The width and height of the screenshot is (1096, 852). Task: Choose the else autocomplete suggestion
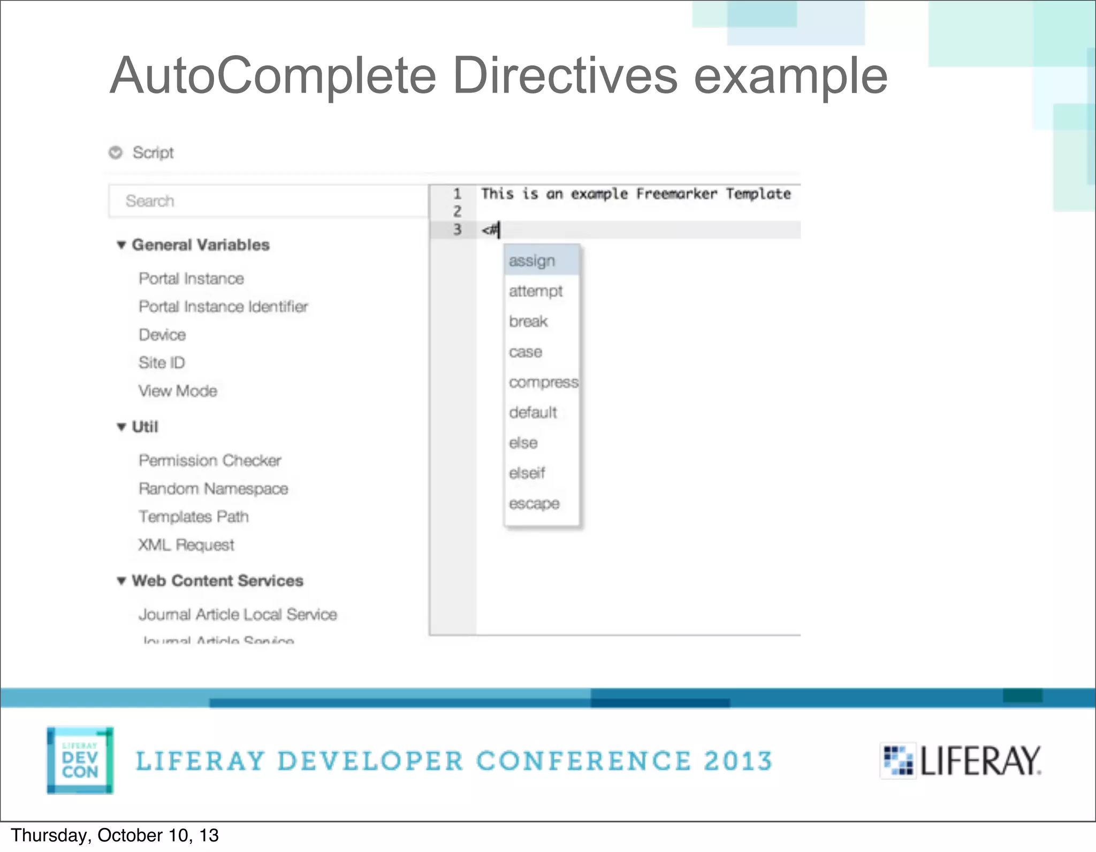point(542,443)
